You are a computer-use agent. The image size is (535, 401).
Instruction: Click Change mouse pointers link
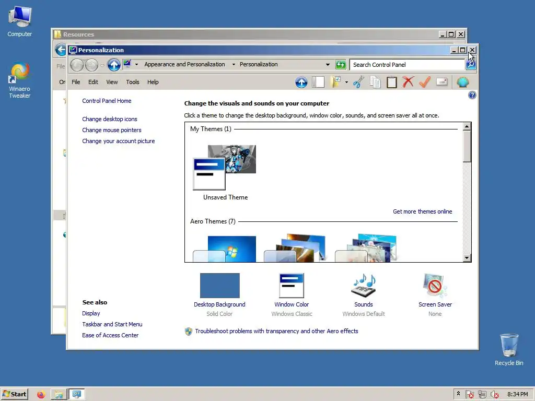click(x=112, y=130)
